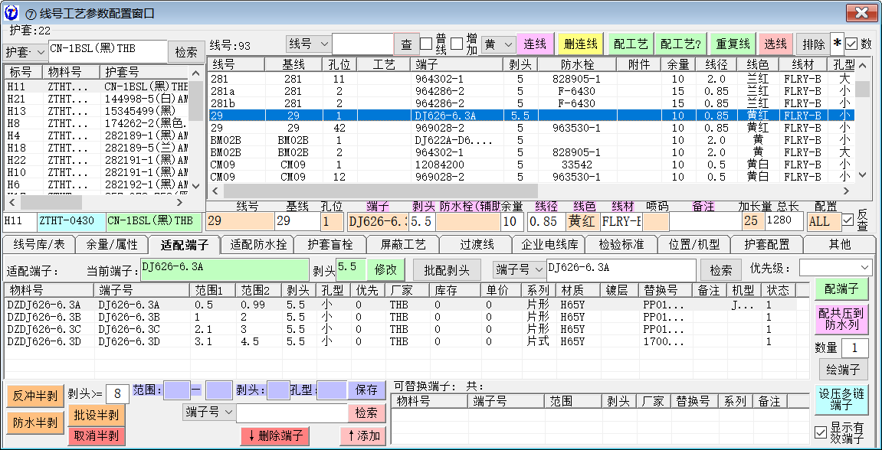This screenshot has width=882, height=450.
Task: Enable the 增加 checkbox
Action: 457,44
